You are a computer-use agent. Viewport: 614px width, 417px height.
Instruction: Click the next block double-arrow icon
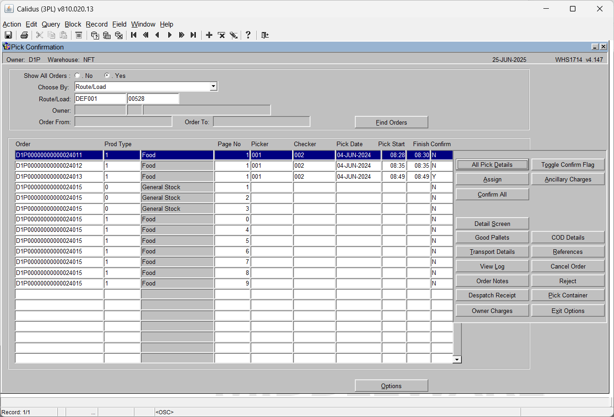point(182,35)
